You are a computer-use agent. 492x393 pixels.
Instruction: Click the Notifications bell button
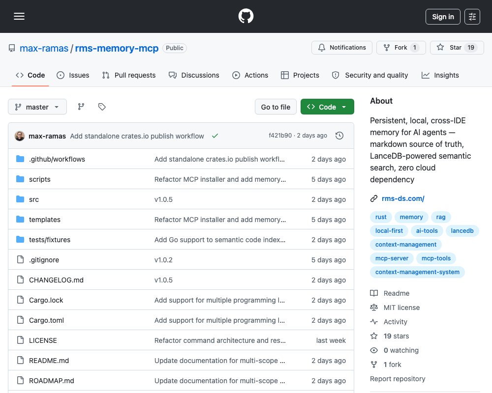click(x=342, y=48)
